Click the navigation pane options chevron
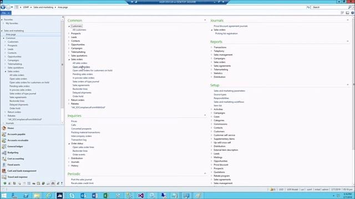The height and width of the screenshot is (199, 355). pos(62,184)
